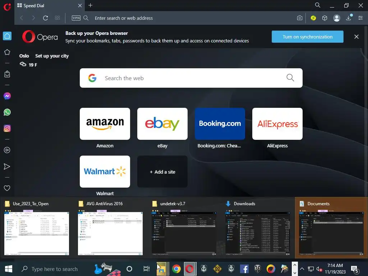Screen dimensions: 368x276
Task: Open the Speed Dial grid button
Action: click(x=57, y=18)
